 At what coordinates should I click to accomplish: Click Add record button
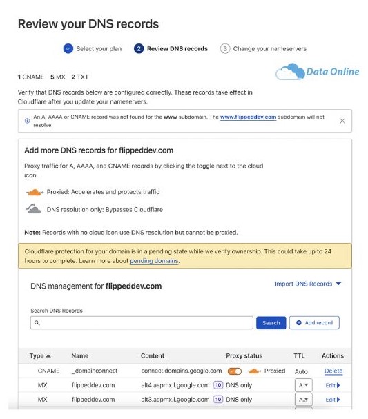(x=314, y=323)
